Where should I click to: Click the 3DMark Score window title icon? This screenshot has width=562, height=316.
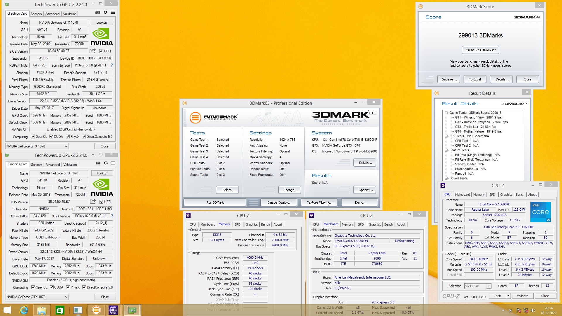click(x=421, y=6)
